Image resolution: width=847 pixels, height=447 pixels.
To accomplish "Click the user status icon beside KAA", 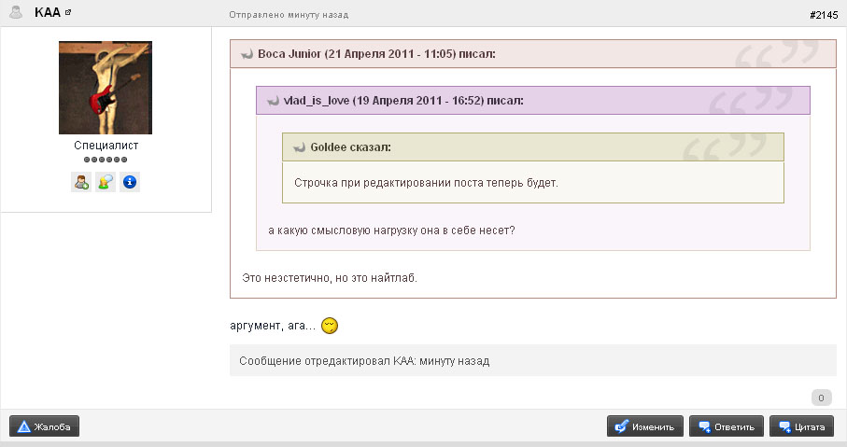I will point(16,12).
